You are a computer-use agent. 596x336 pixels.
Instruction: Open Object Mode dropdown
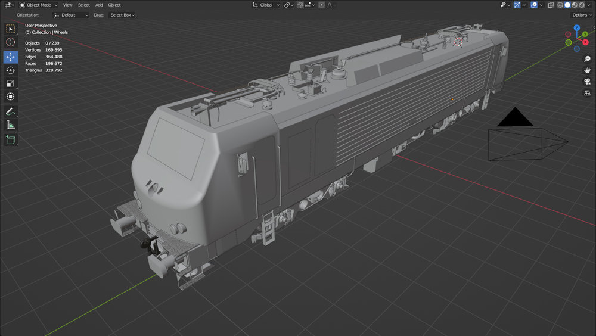click(x=38, y=5)
